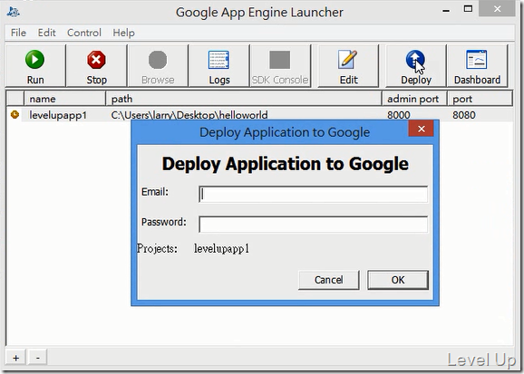The width and height of the screenshot is (524, 374).
Task: Close the Deploy Application to Google dialog
Action: tap(421, 129)
